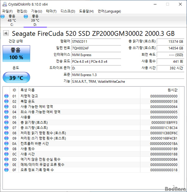
Task: Click the ID column header
Action: (14, 90)
